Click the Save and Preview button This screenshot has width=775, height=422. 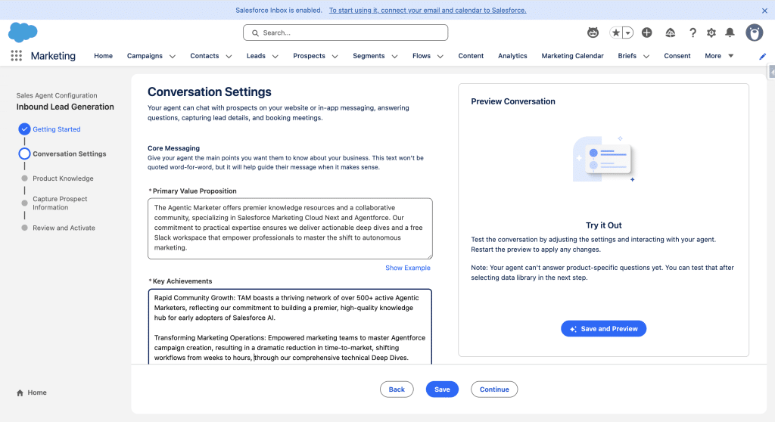(x=603, y=329)
